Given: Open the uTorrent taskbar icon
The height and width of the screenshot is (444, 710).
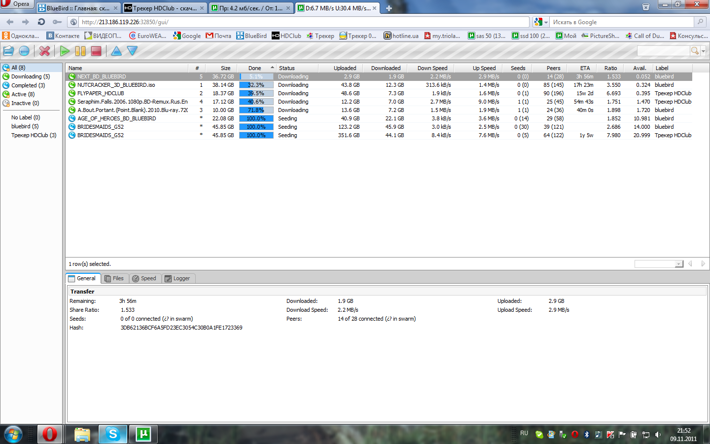Looking at the screenshot, I should pyautogui.click(x=143, y=434).
